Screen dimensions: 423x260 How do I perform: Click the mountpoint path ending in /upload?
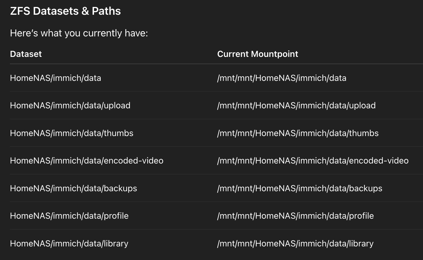click(x=296, y=105)
